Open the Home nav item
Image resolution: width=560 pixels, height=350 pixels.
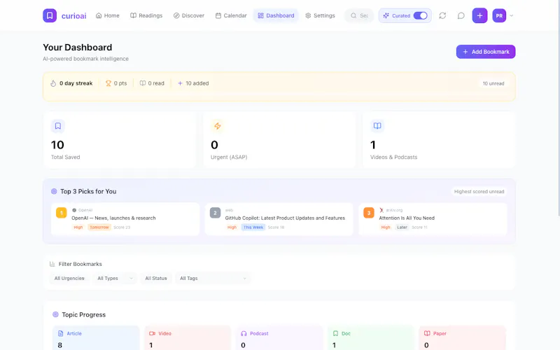point(108,15)
